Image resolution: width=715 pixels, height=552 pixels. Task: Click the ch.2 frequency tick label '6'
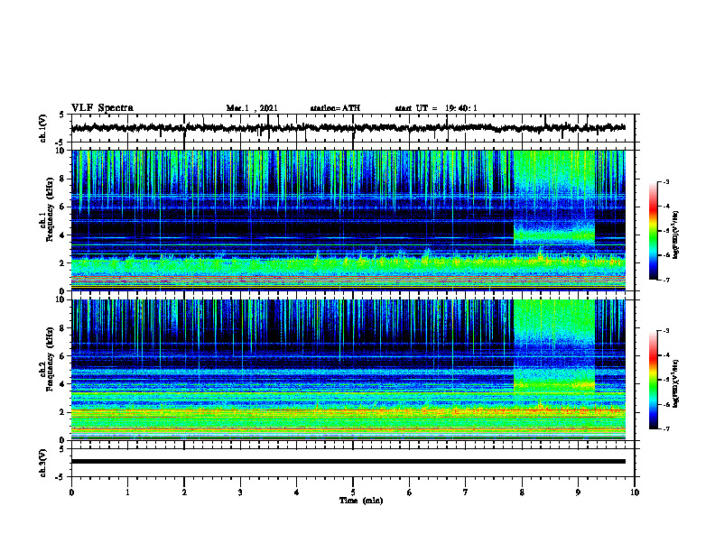tap(62, 356)
